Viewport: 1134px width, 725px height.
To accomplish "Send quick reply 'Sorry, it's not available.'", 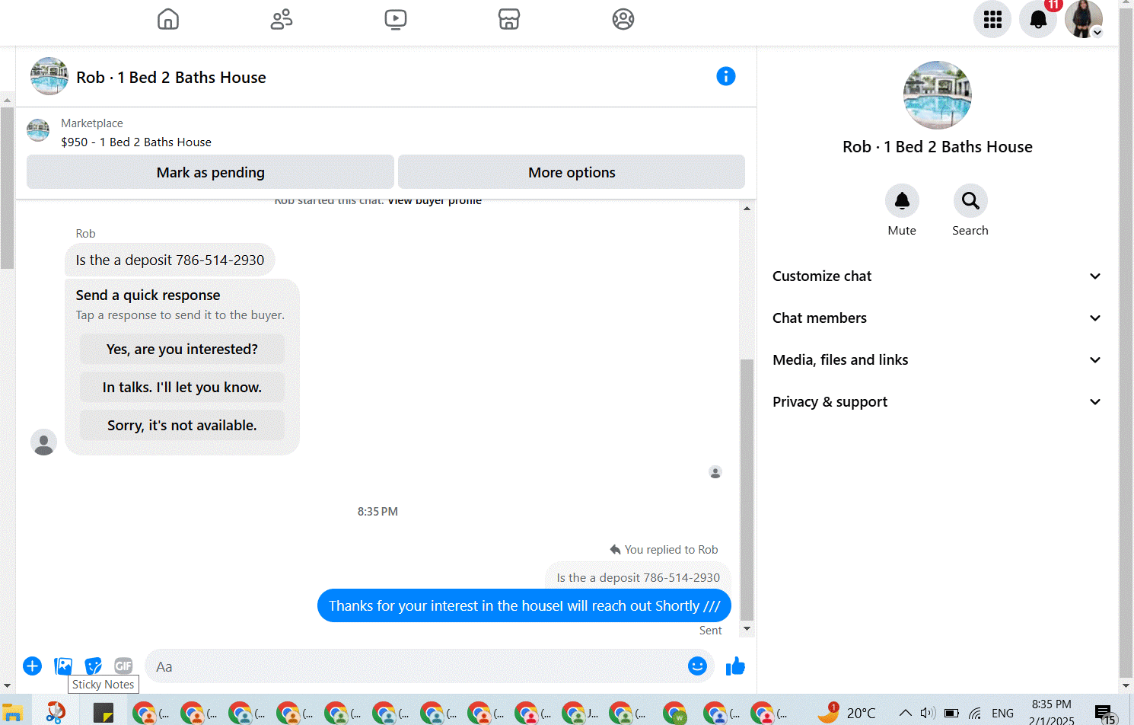I will pyautogui.click(x=182, y=426).
